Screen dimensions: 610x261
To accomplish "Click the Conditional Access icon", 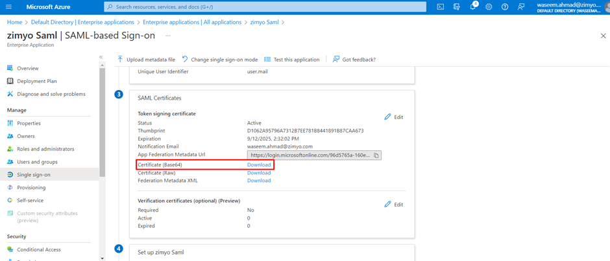I will pos(10,250).
